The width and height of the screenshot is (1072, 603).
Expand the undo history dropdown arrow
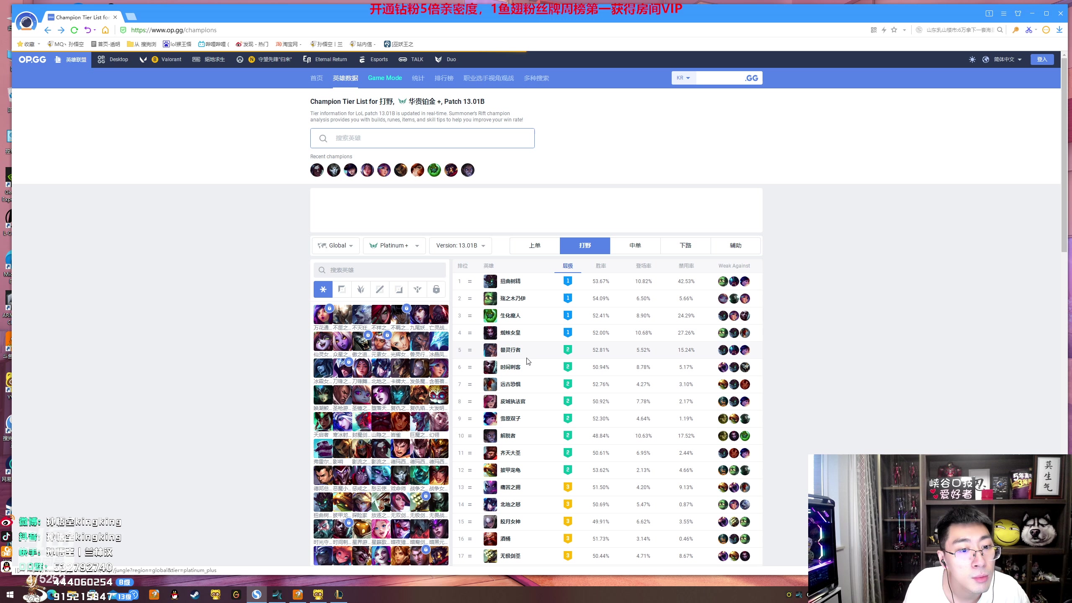click(x=95, y=30)
